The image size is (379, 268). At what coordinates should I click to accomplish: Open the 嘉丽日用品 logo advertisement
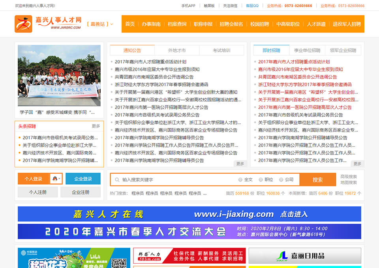click(305, 255)
